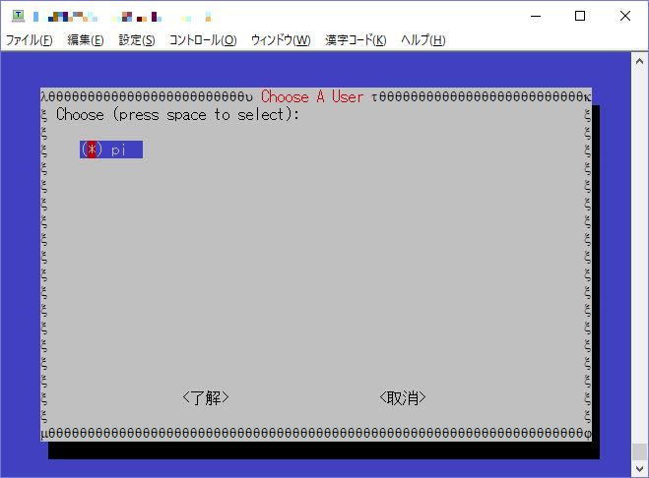Open the 編集(E) menu

click(x=86, y=40)
